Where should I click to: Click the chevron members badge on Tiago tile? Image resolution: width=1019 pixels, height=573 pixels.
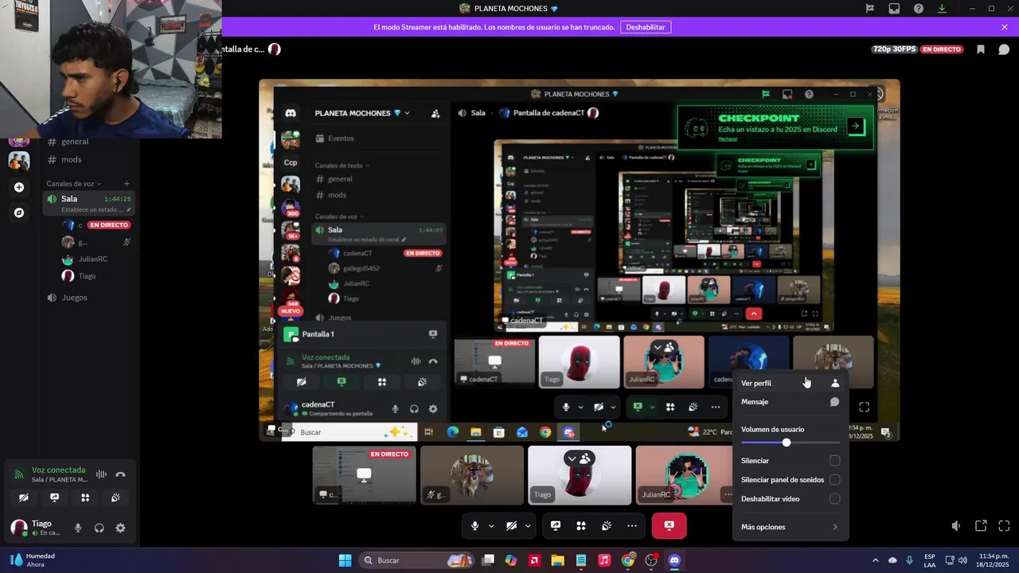click(579, 458)
